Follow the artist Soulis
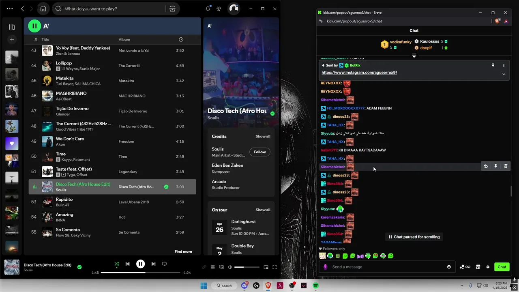This screenshot has width=519, height=292. coord(260,152)
